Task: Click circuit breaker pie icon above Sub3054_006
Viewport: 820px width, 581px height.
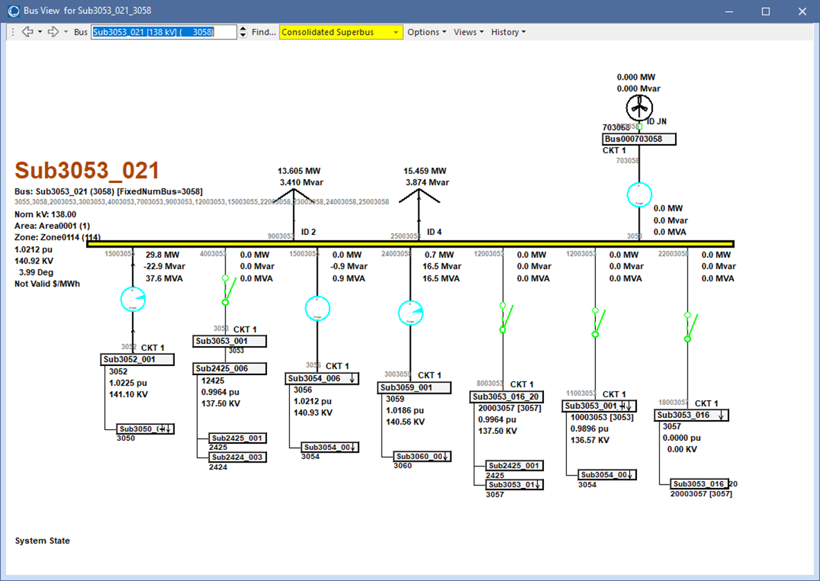Action: (x=317, y=309)
